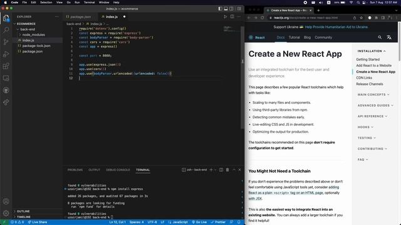401x225 pixels.
Task: Run the index.js file with play icon
Action: (225, 17)
